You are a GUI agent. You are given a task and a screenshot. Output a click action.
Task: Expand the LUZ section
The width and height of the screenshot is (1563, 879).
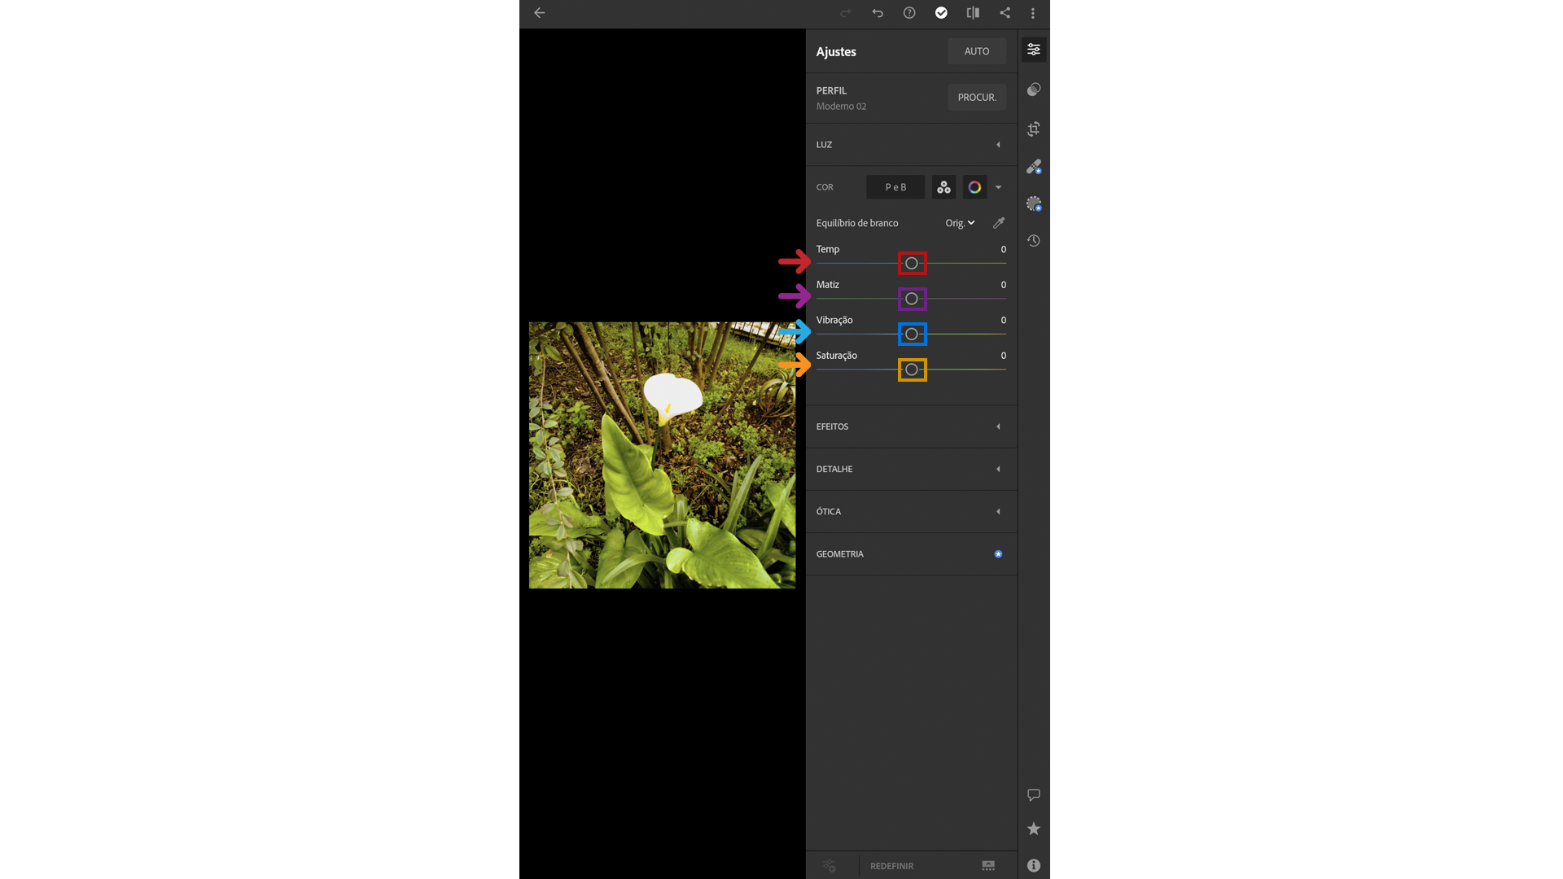point(911,145)
